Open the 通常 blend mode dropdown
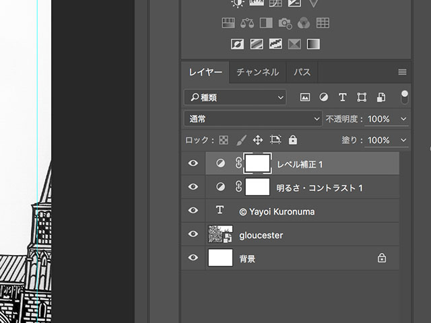431x323 pixels. coord(253,118)
